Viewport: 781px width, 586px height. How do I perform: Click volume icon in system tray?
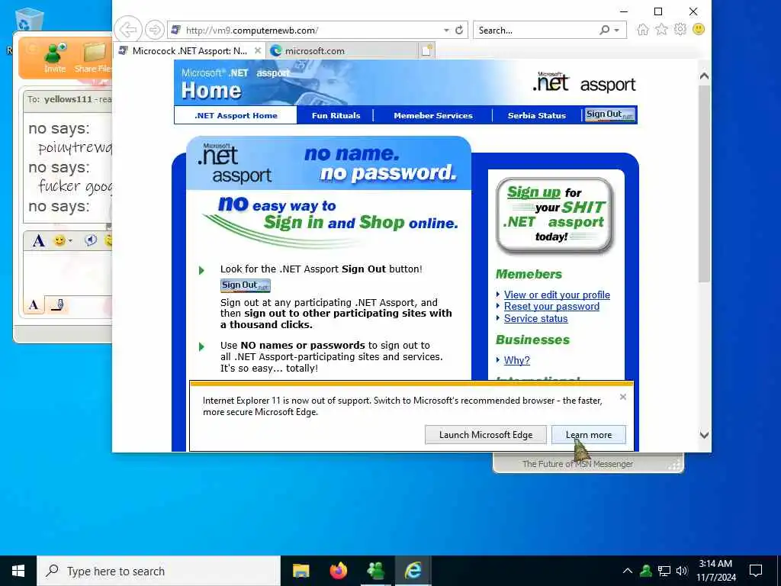pos(681,571)
